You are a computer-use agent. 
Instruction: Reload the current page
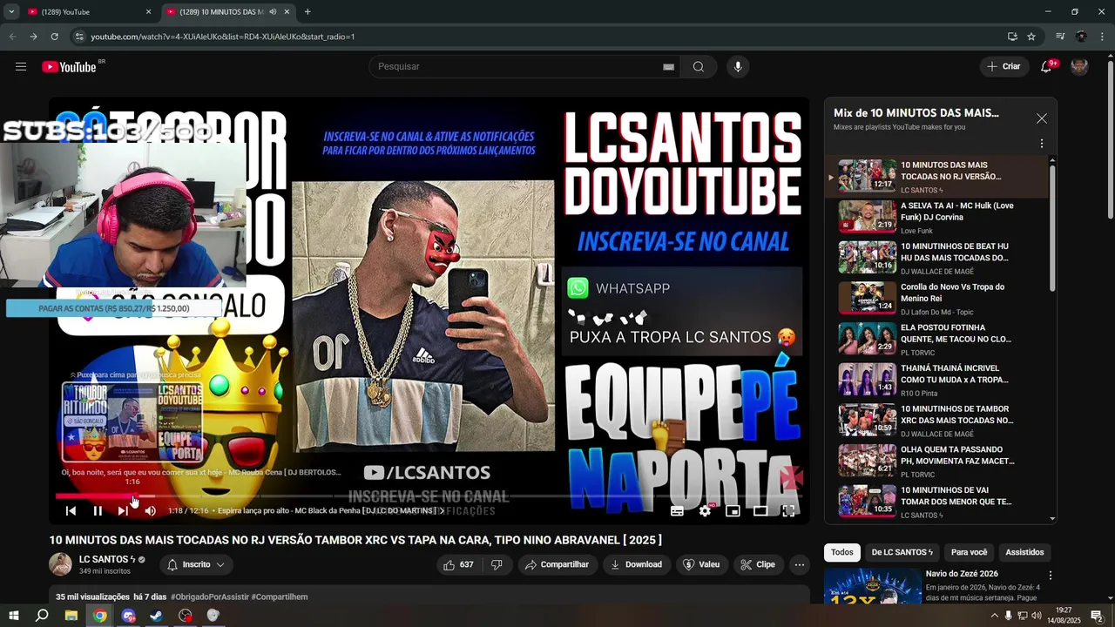pos(54,37)
